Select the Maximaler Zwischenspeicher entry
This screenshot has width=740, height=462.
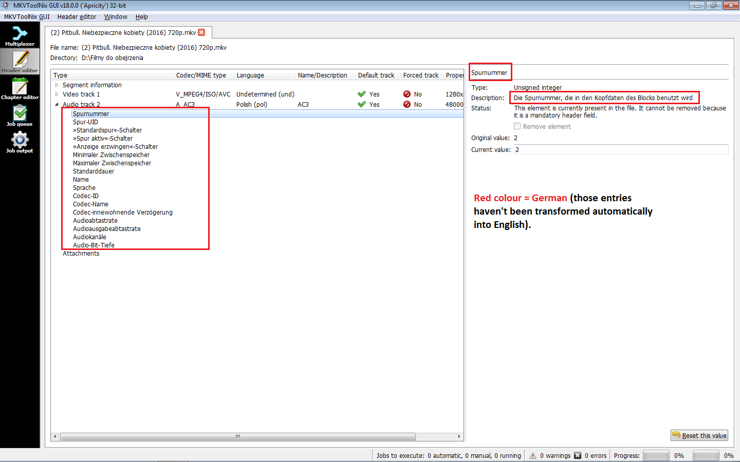tap(112, 163)
